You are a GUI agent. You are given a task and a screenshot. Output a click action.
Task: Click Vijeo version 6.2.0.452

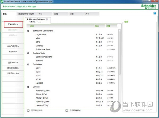click(x=100, y=38)
